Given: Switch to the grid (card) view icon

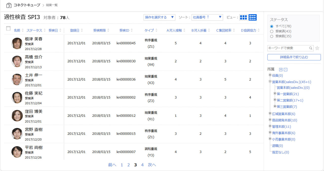Looking at the screenshot, I should [x=243, y=17].
